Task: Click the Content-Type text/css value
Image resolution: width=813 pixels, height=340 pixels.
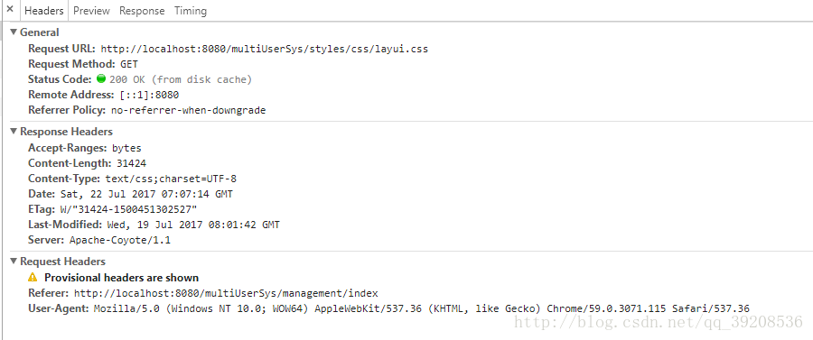Action: [x=171, y=179]
